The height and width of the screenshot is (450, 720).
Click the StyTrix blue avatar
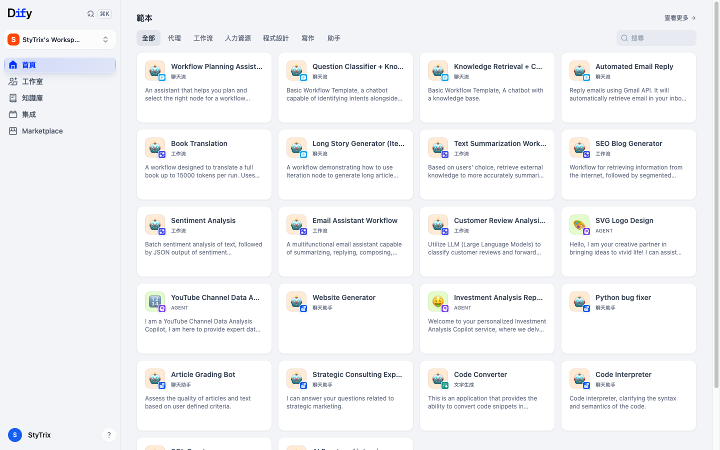click(x=15, y=435)
